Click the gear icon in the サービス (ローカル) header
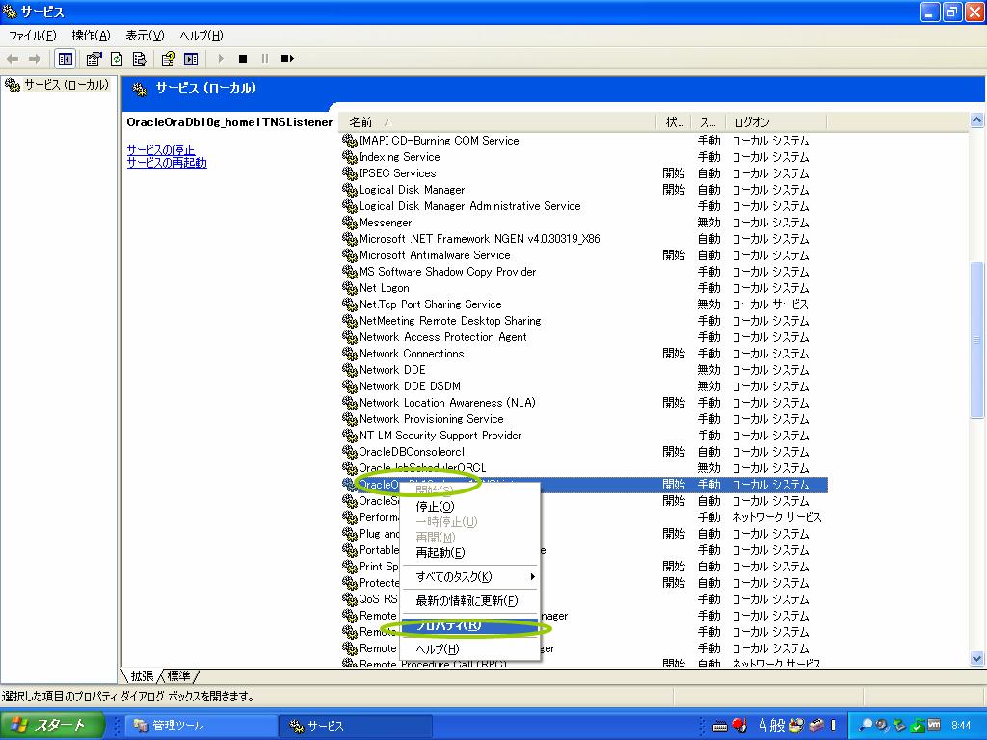This screenshot has width=987, height=740. (140, 90)
